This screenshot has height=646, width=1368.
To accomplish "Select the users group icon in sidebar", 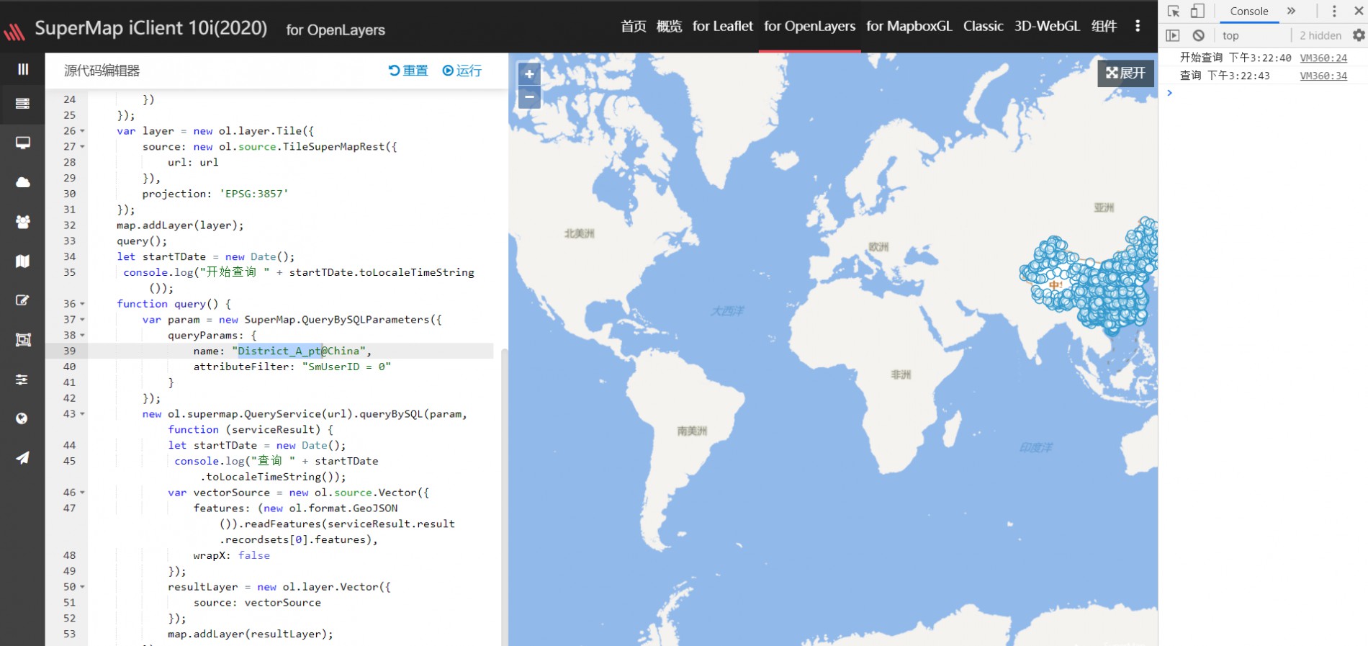I will click(23, 222).
